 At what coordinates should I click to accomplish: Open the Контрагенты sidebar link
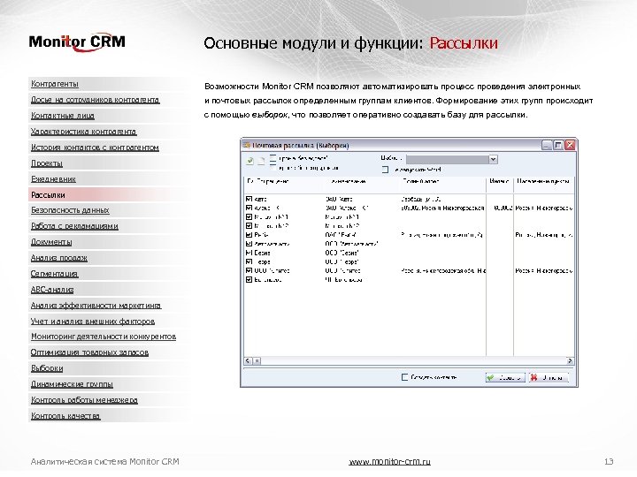coord(55,84)
